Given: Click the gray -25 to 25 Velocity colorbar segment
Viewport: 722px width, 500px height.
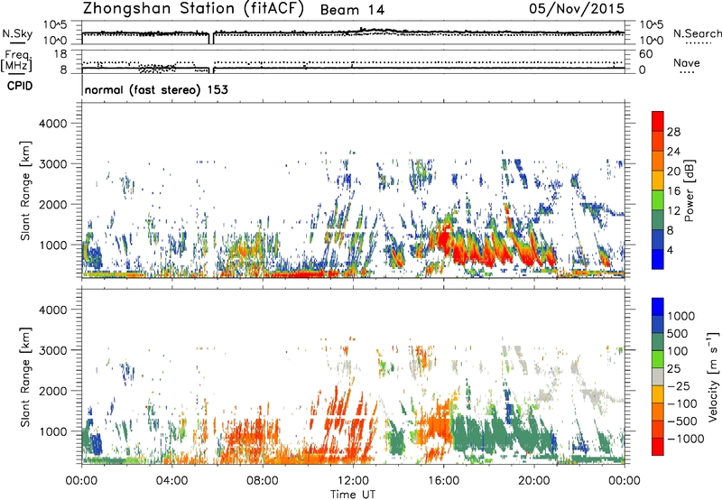Looking at the screenshot, I should (x=658, y=377).
